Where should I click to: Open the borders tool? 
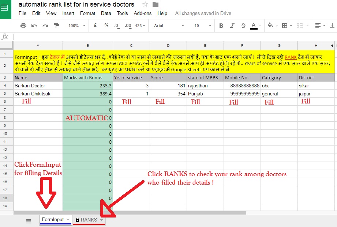[287, 26]
